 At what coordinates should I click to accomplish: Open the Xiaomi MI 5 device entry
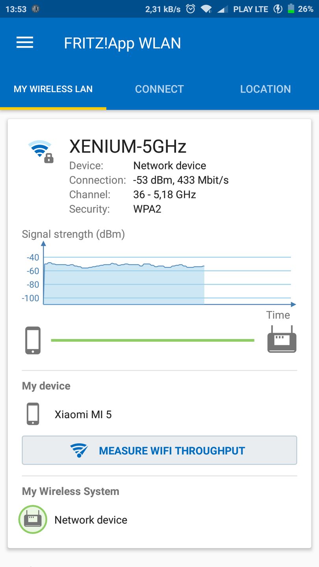(83, 414)
